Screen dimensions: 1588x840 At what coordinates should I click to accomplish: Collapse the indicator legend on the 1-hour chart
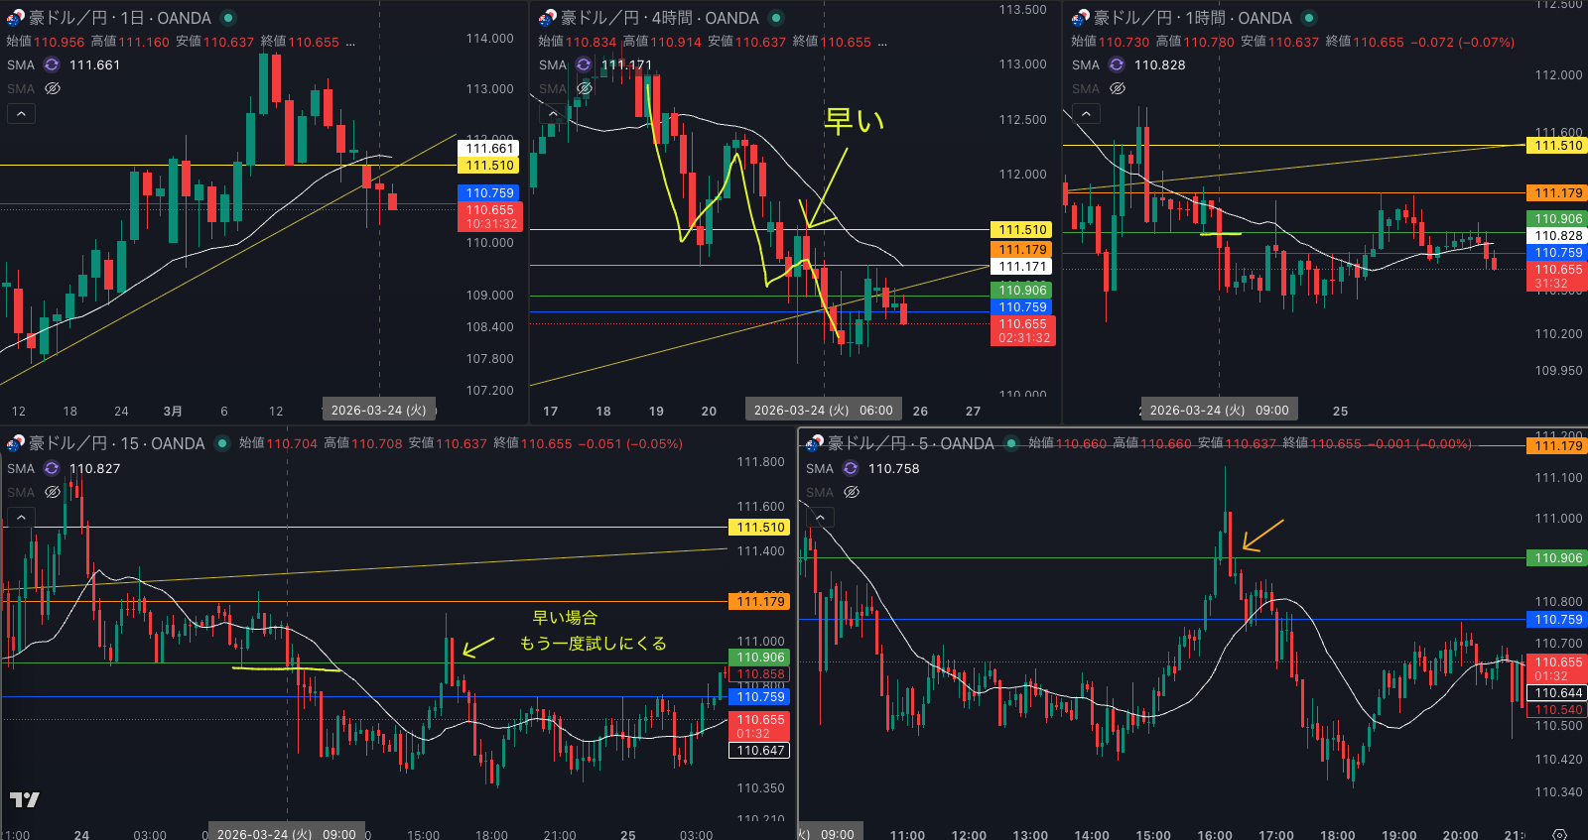1086,114
